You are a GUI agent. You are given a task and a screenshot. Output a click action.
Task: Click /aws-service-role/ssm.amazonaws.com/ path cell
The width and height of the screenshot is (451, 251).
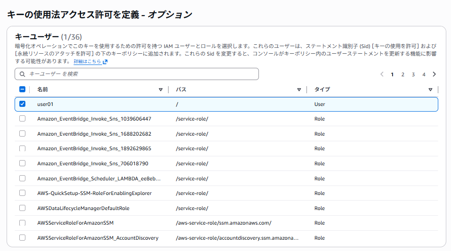tap(224, 223)
